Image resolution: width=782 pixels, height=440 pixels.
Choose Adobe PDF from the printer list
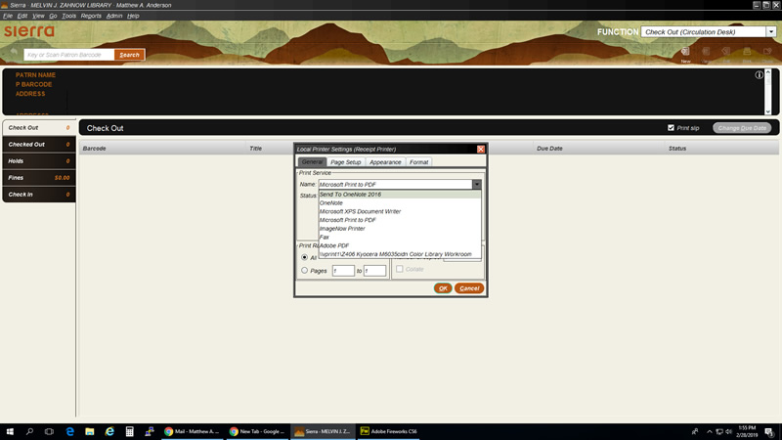click(x=400, y=245)
